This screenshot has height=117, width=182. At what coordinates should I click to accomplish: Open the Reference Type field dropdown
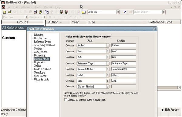108,64
